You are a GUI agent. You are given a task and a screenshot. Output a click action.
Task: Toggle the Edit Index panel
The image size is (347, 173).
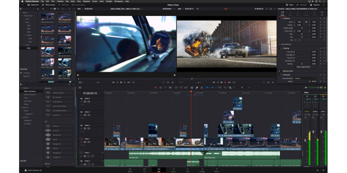tap(64, 4)
